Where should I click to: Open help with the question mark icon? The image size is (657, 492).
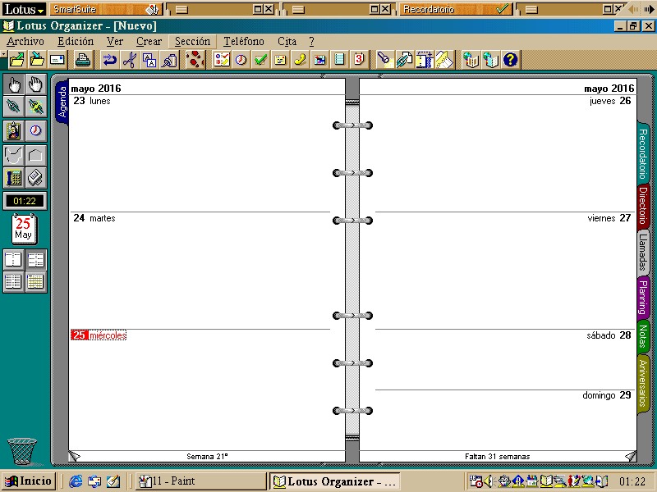(510, 59)
